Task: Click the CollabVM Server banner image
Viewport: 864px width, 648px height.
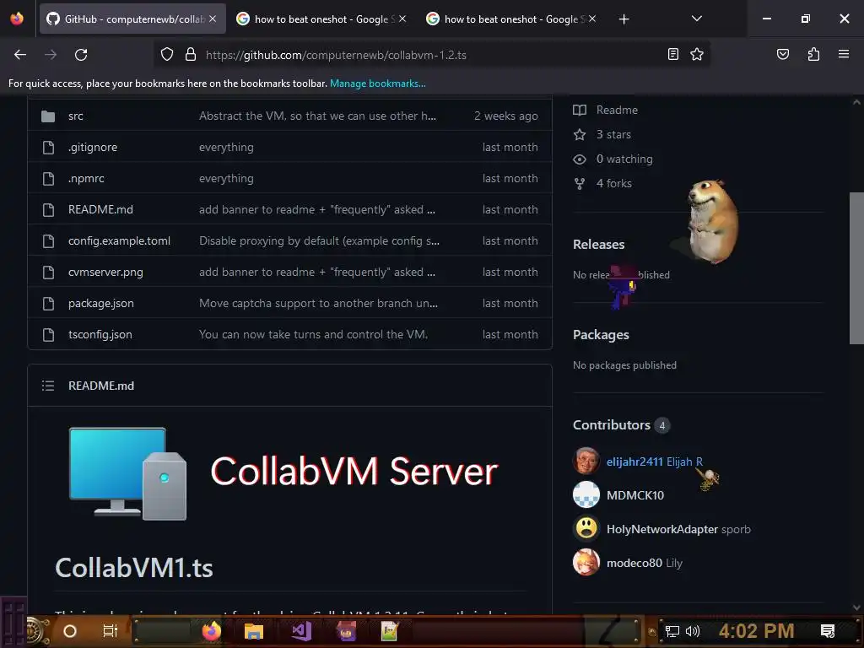Action: click(283, 472)
